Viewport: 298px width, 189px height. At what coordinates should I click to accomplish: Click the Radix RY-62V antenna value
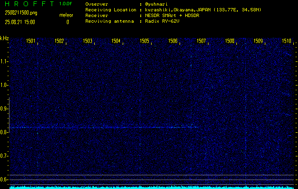click(162, 21)
